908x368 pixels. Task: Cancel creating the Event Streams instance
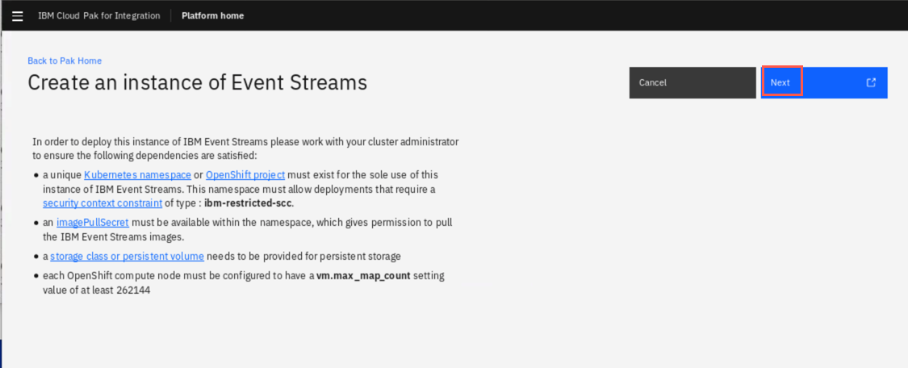click(692, 83)
